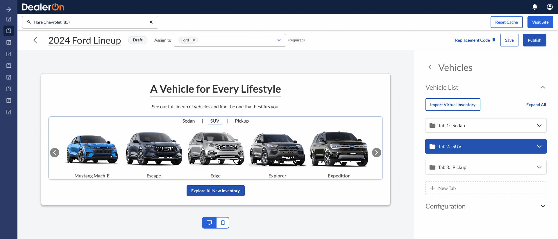The image size is (558, 239).
Task: Open Visit Site
Action: pos(540,22)
